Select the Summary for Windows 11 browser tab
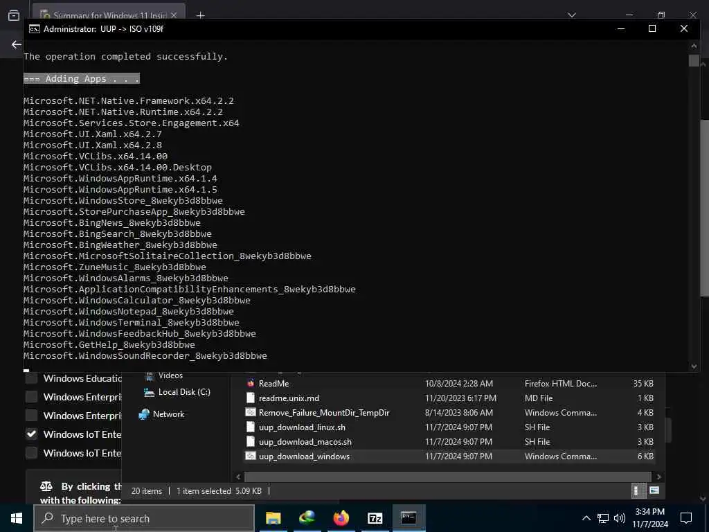 (109, 15)
